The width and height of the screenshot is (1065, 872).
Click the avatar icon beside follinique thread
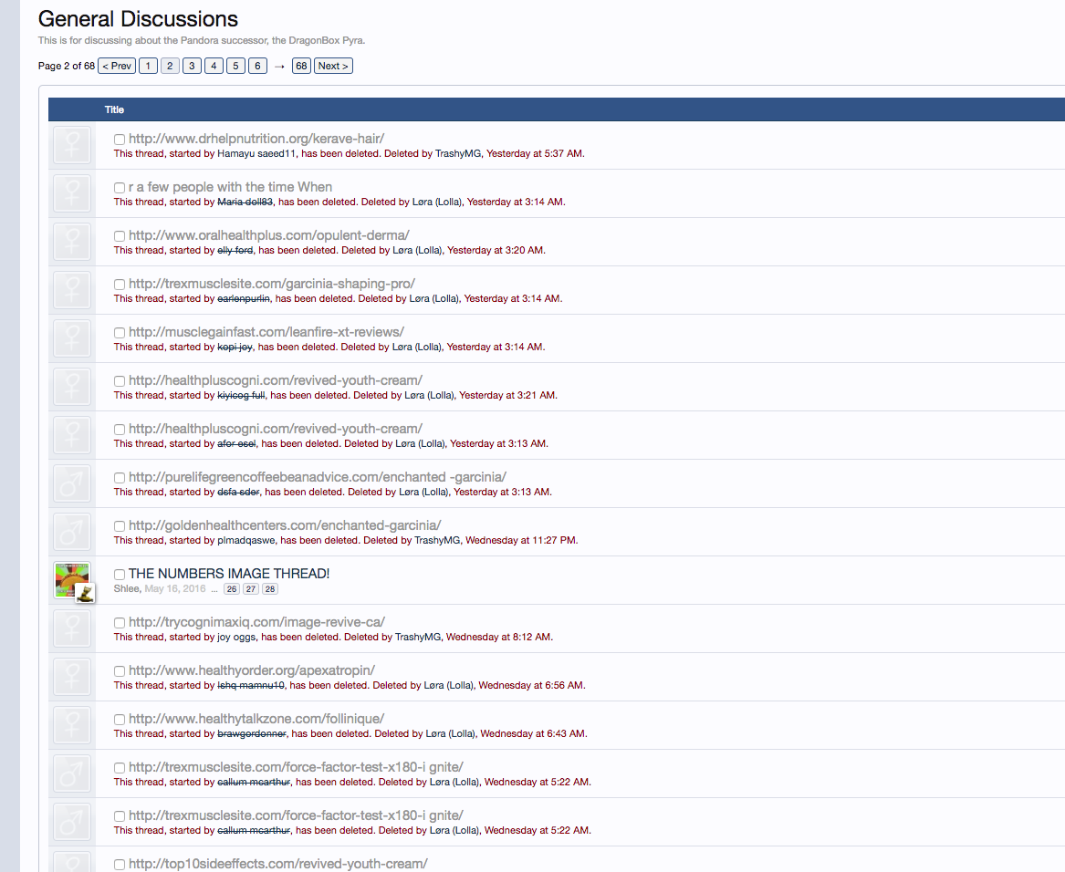(x=71, y=725)
